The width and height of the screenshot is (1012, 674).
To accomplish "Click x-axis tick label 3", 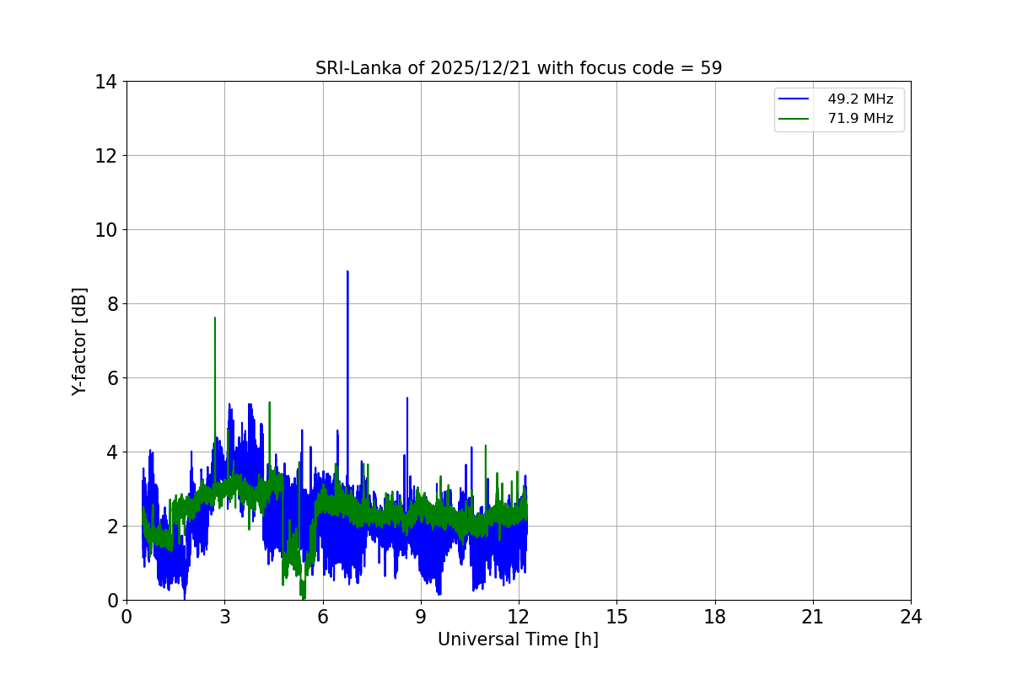I will point(224,617).
